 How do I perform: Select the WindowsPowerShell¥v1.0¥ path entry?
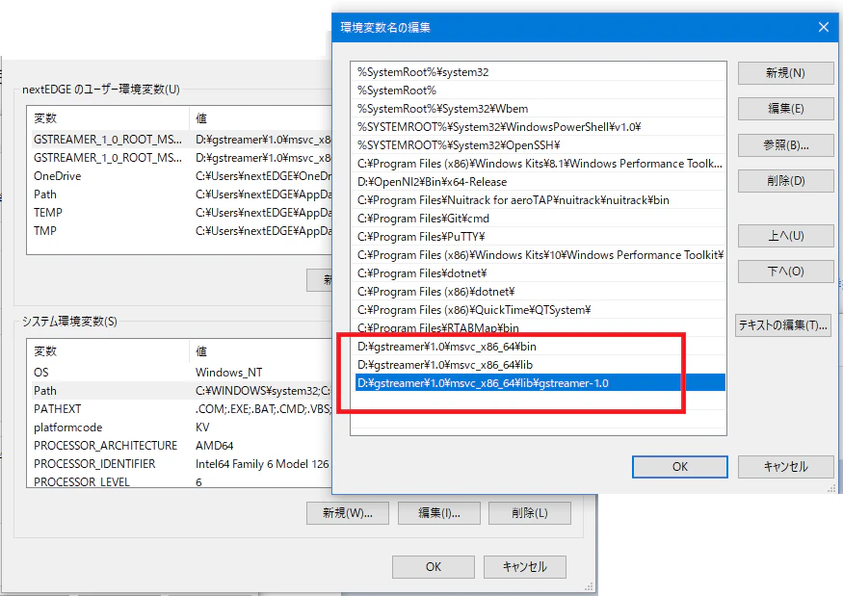[538, 127]
